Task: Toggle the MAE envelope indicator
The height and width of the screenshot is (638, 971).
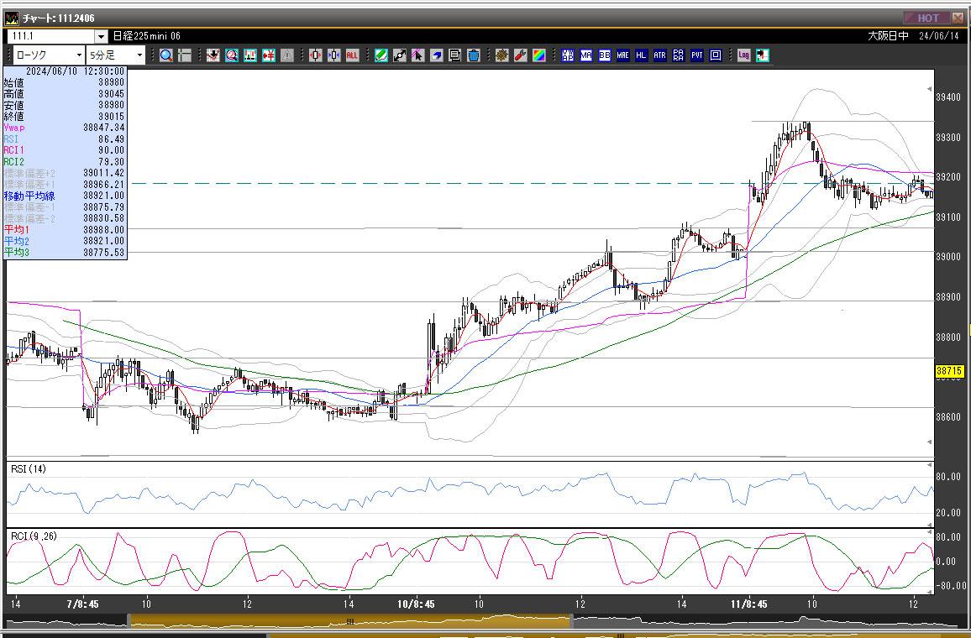Action: point(623,55)
